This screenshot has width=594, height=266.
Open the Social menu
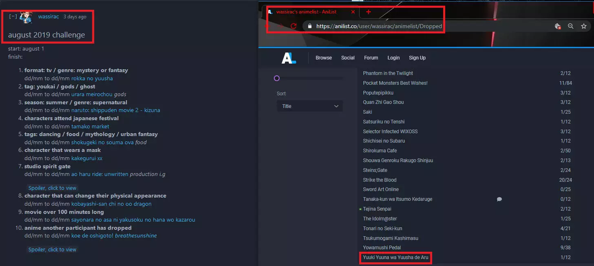pyautogui.click(x=348, y=58)
